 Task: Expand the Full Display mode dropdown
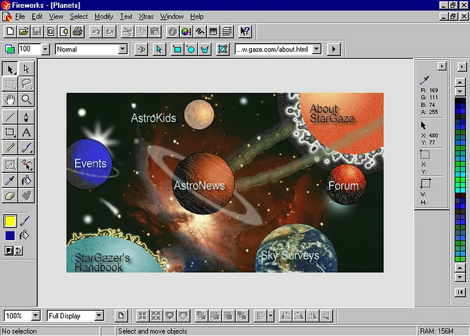[99, 316]
